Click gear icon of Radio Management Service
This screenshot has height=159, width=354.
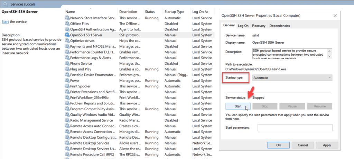[67, 120]
